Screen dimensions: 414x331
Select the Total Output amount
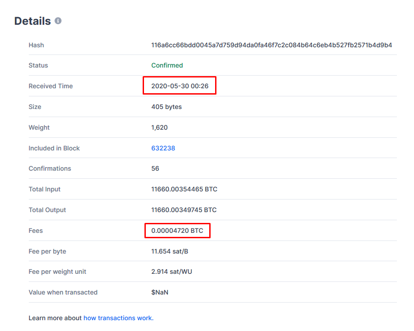(x=184, y=209)
